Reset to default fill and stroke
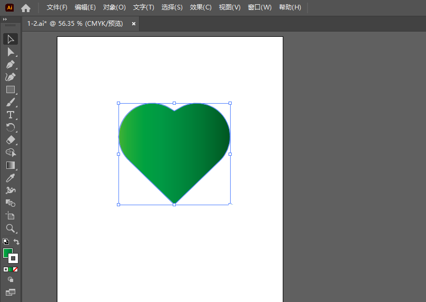 coord(5,242)
